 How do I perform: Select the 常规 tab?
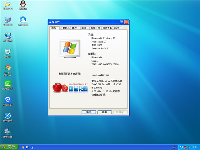pyautogui.click(x=54, y=28)
